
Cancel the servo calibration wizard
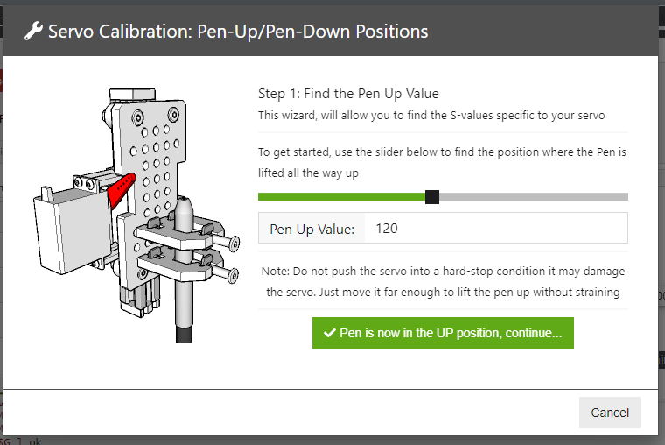click(610, 413)
